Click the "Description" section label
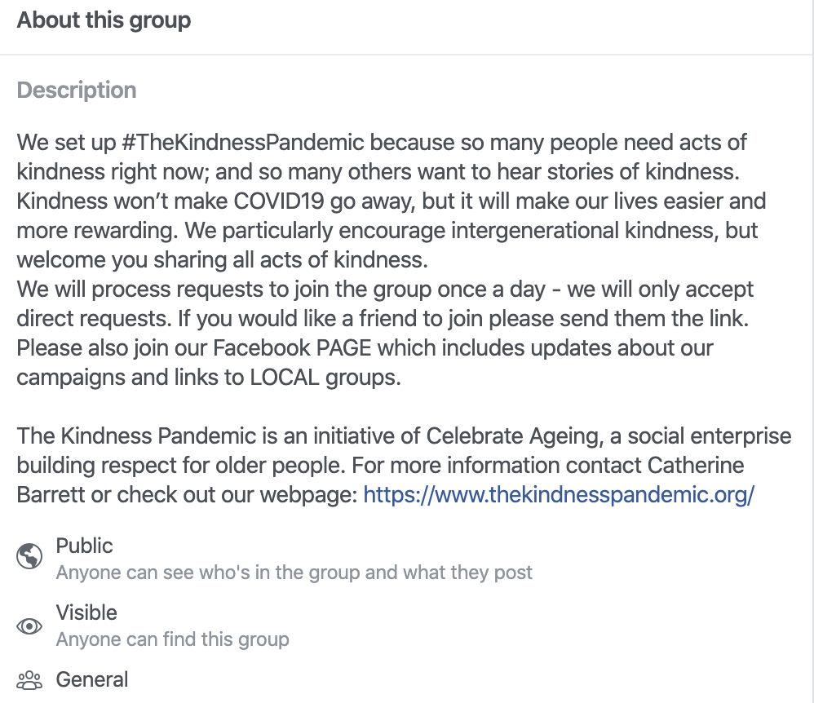This screenshot has height=703, width=814. (x=77, y=90)
